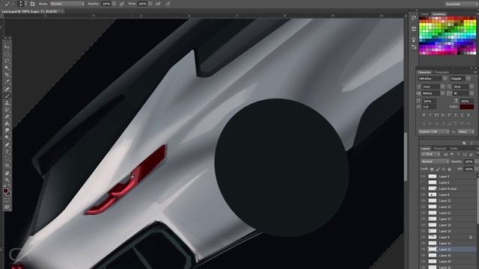Select the Clone Stamp tool
Viewport: 479px width, 269px height.
tap(7, 103)
